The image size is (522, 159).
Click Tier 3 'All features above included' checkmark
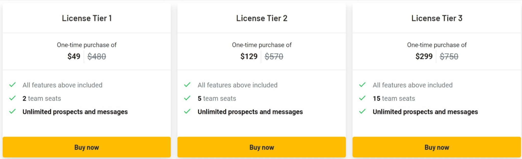click(x=362, y=85)
